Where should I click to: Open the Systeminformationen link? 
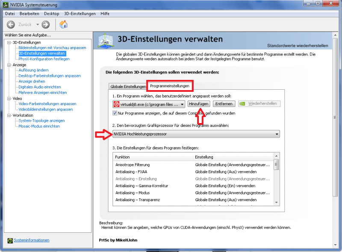coord(32,240)
